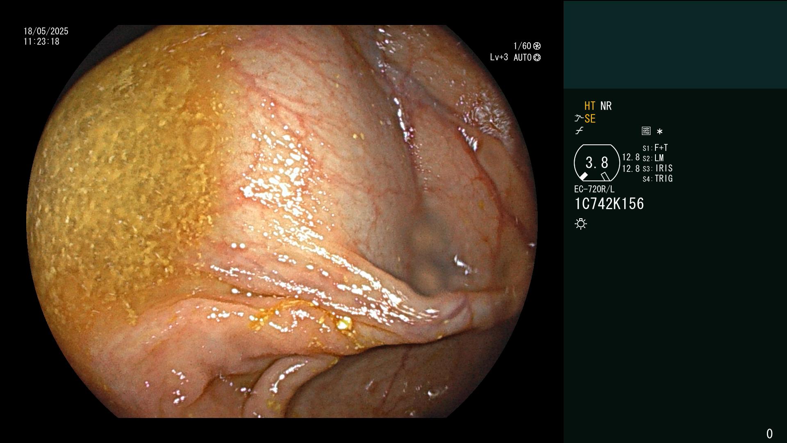Viewport: 787px width, 443px height.
Task: Click the scope model EC-720R/L
Action: click(594, 189)
